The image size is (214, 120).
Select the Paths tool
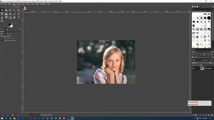pyautogui.click(x=10, y=17)
